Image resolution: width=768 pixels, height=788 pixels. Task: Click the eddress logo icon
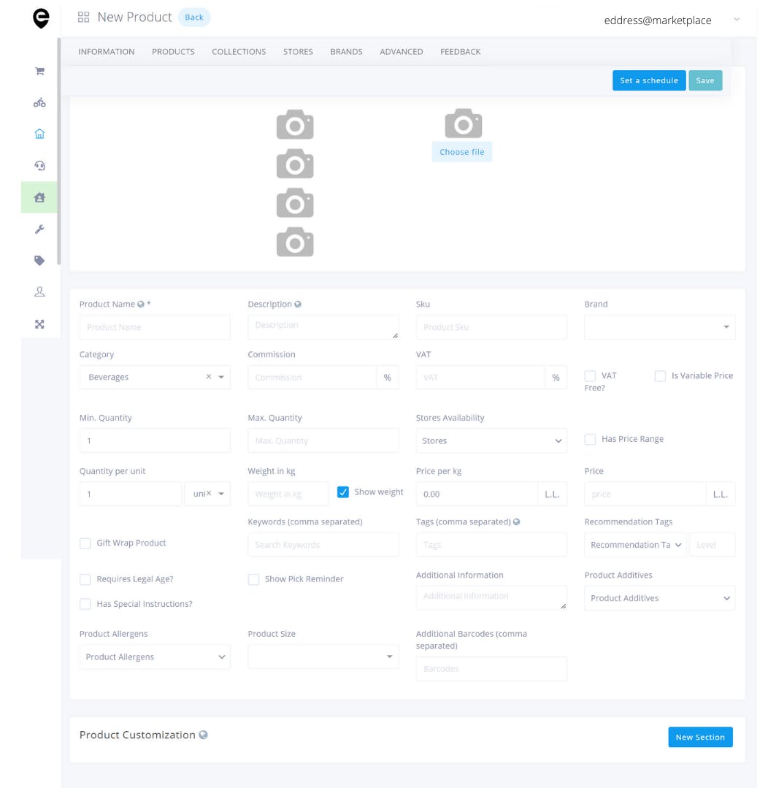point(41,18)
